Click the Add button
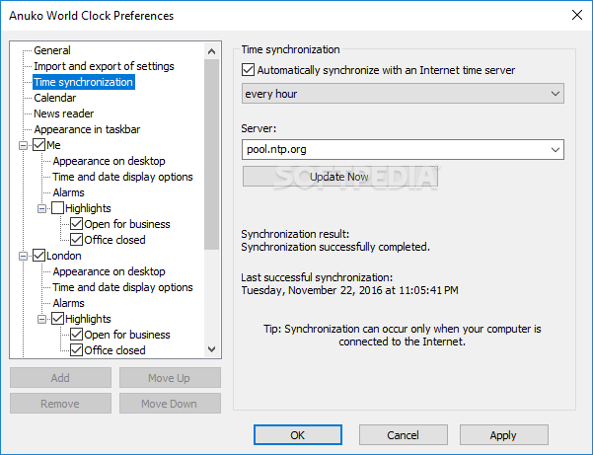 point(60,377)
